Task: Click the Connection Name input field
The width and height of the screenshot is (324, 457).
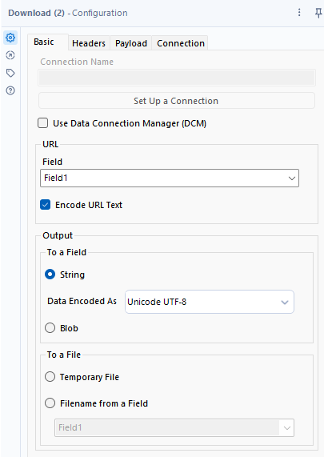Action: point(177,78)
